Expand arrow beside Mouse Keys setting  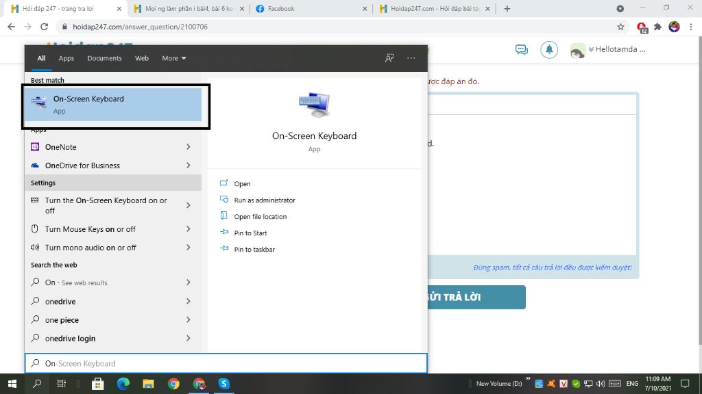pos(189,229)
